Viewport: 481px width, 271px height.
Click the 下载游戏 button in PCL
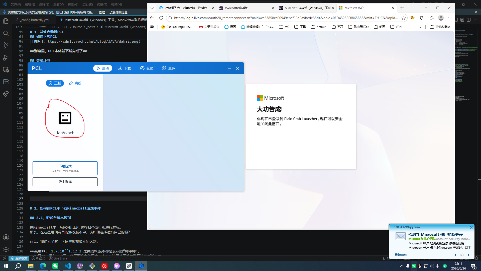tap(65, 168)
